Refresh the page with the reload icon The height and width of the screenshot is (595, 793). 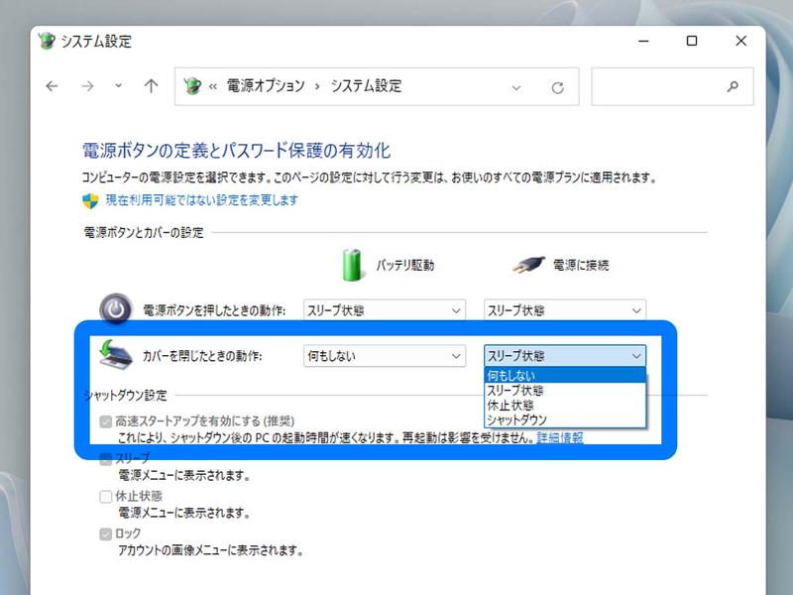coord(557,87)
